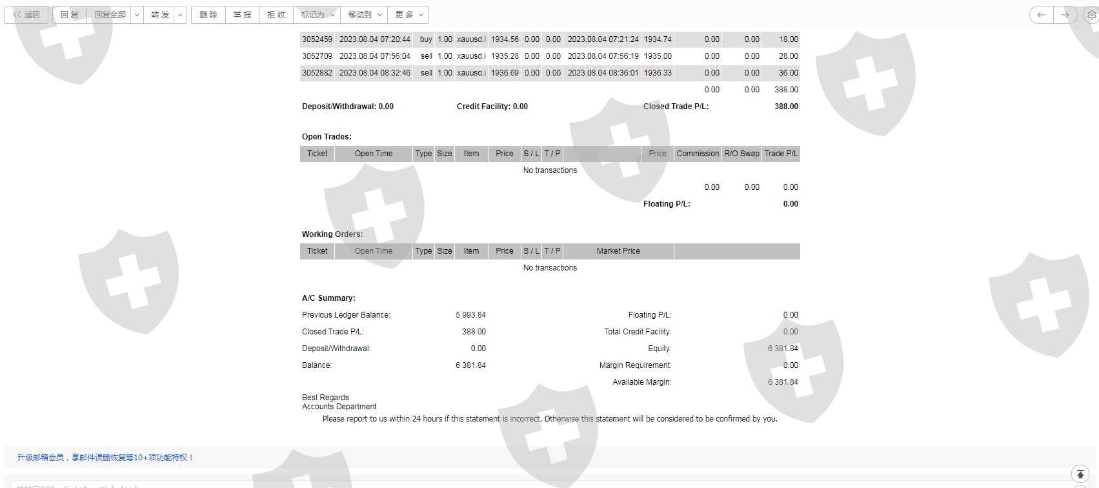Image resolution: width=1099 pixels, height=488 pixels.
Task: Report the email using 举报
Action: click(x=242, y=15)
